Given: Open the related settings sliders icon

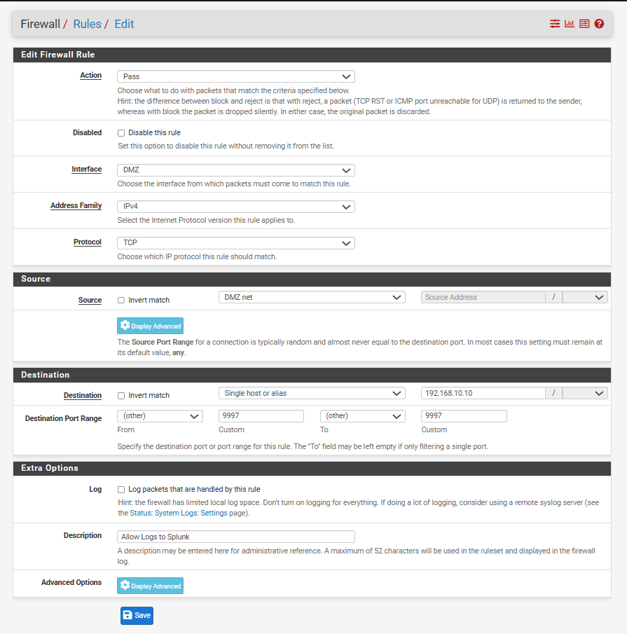Looking at the screenshot, I should pos(555,24).
